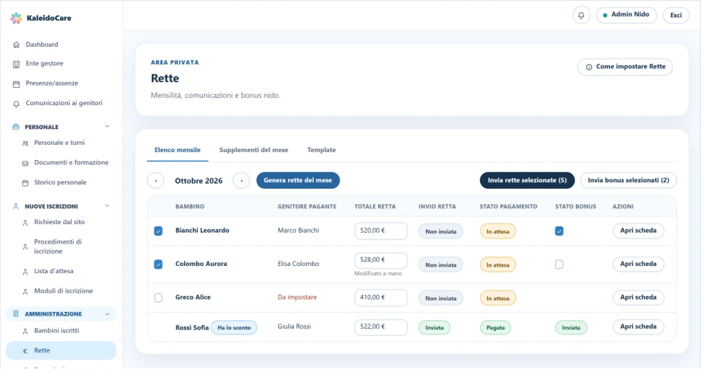Edit the 522,00 € totale retta field
The width and height of the screenshot is (701, 369).
381,327
